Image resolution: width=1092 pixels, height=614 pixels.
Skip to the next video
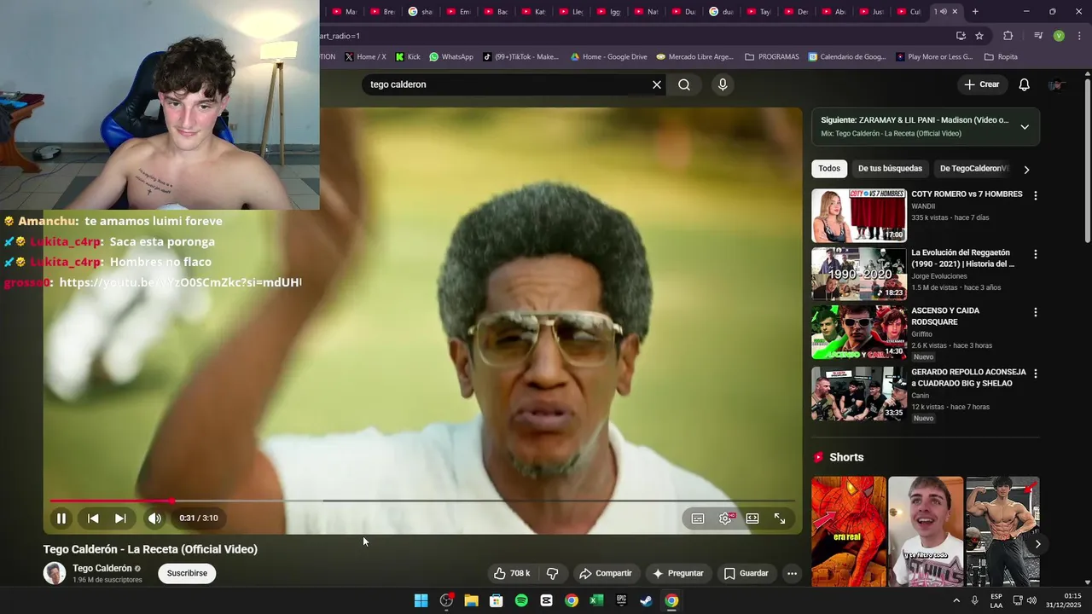tap(120, 518)
